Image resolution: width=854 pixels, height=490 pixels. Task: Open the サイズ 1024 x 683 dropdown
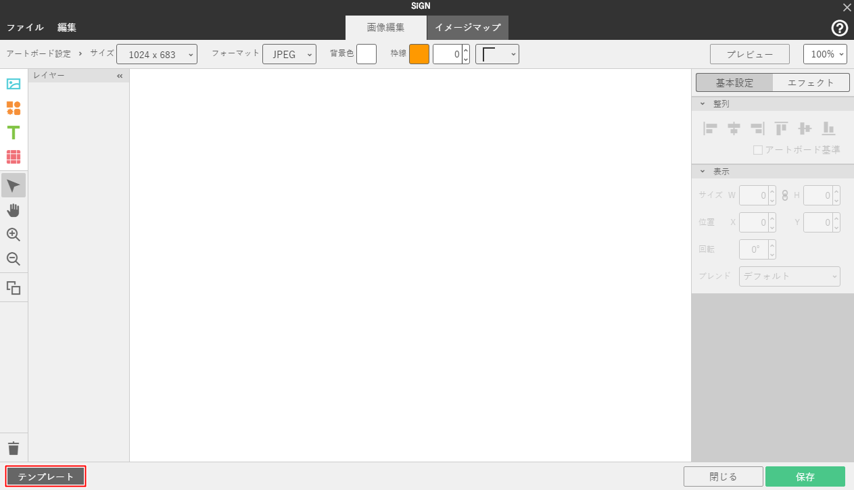click(157, 54)
